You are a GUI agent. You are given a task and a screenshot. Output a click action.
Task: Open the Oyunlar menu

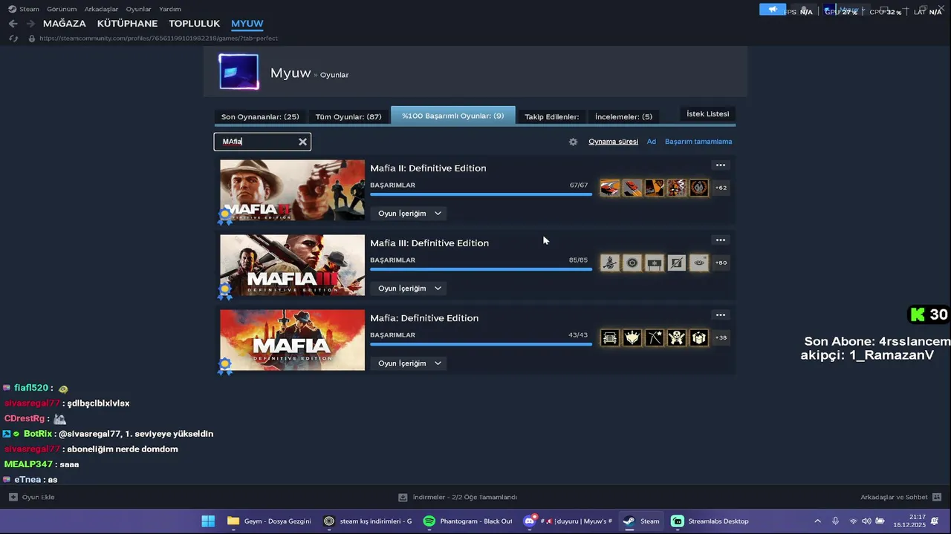coord(138,9)
